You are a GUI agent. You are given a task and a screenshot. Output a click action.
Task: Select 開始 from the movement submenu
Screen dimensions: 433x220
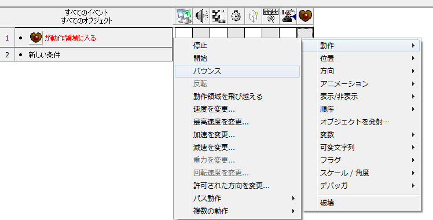[x=237, y=58]
